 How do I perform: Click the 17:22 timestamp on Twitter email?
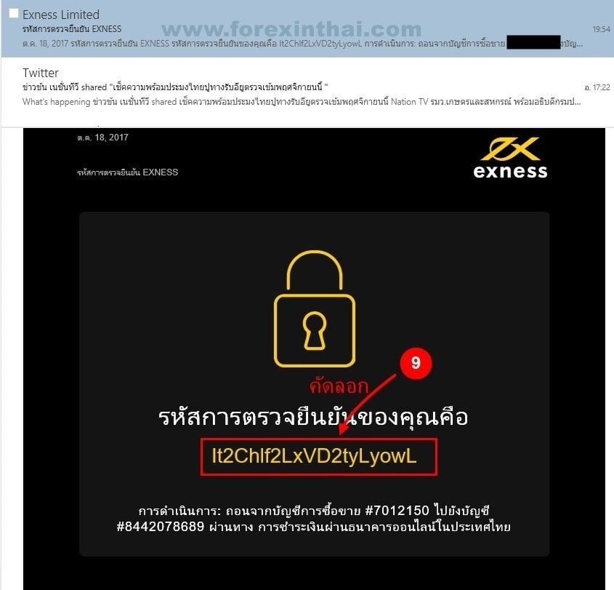click(x=597, y=87)
